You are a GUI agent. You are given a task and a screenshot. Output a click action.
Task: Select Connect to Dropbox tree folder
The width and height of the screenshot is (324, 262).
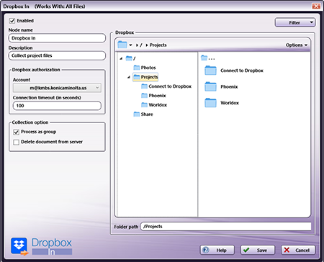coord(170,86)
